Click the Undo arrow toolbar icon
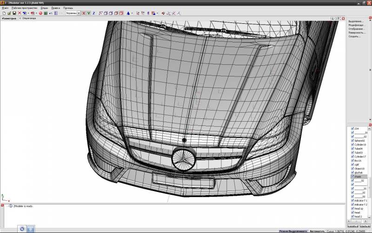This screenshot has width=372, height=233. (51, 14)
